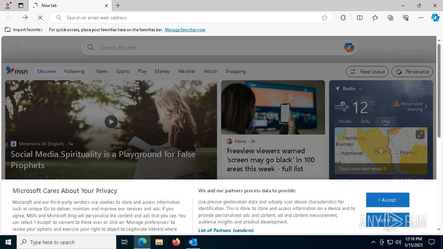Open a new tab with plus icon
Screen dimensions: 443x249
click(x=118, y=6)
